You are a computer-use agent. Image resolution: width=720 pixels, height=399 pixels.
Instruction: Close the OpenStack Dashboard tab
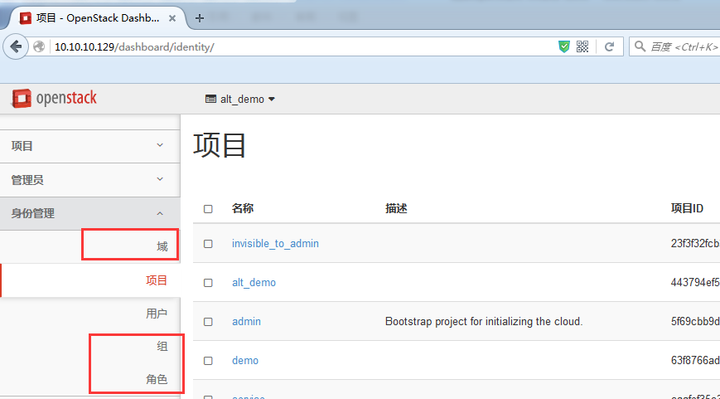[172, 18]
